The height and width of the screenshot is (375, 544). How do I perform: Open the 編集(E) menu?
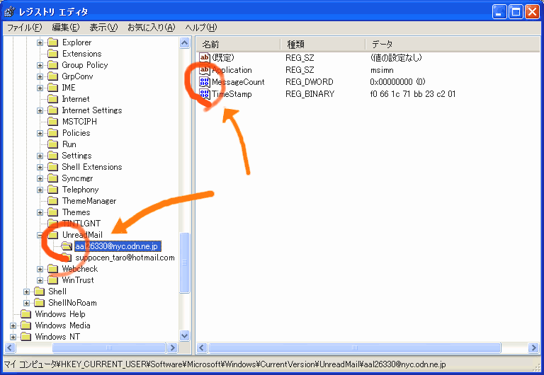[x=66, y=28]
